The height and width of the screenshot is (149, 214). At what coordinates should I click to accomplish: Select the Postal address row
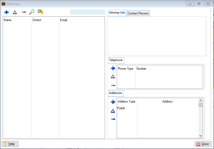click(121, 108)
